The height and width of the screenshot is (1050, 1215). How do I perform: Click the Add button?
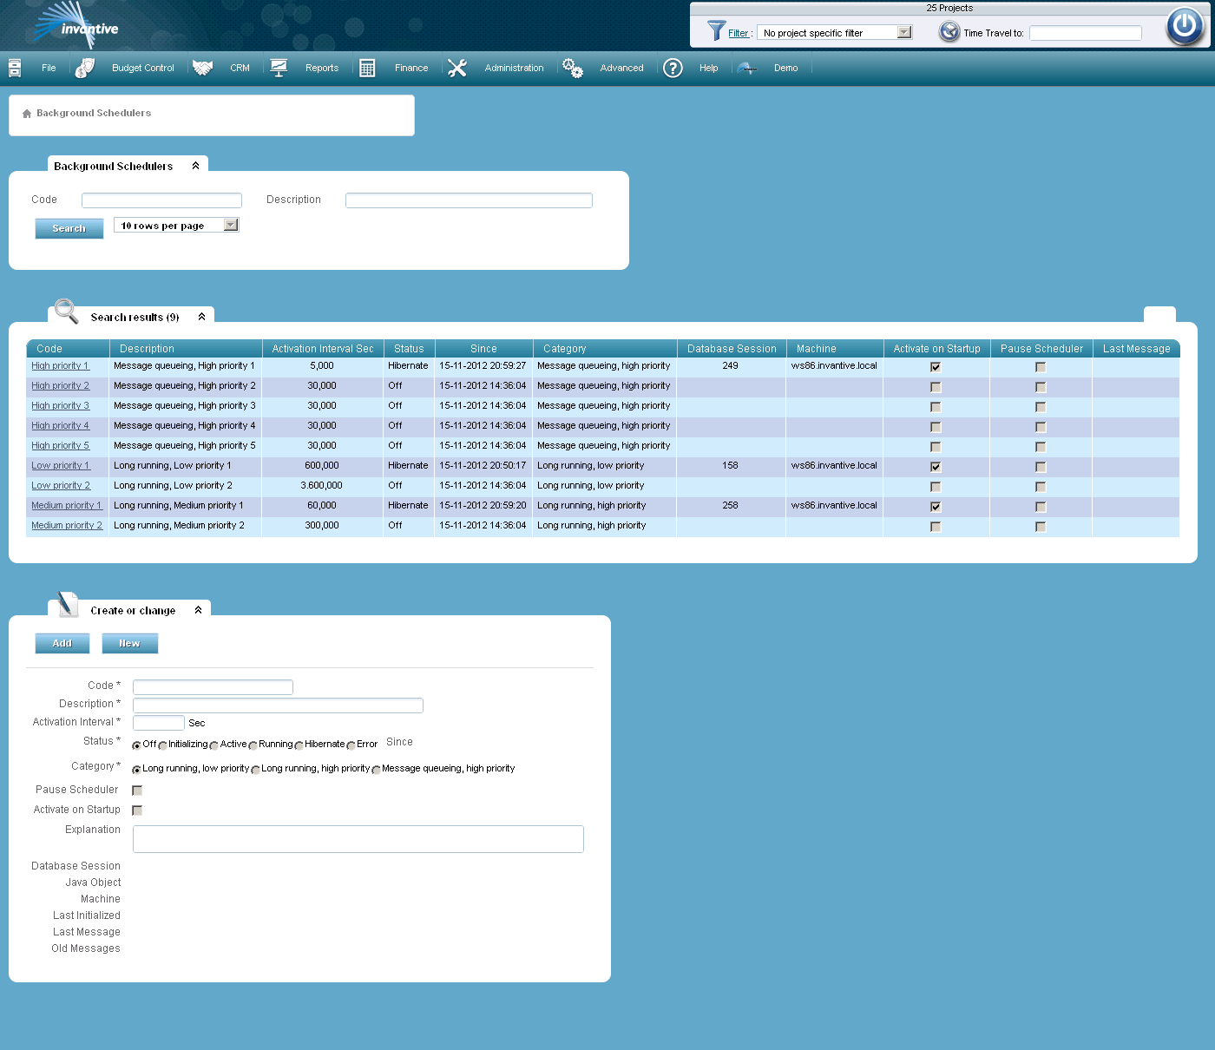coord(62,643)
